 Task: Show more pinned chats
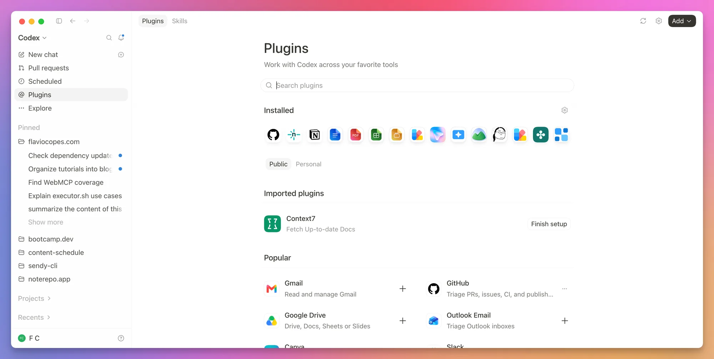point(46,222)
